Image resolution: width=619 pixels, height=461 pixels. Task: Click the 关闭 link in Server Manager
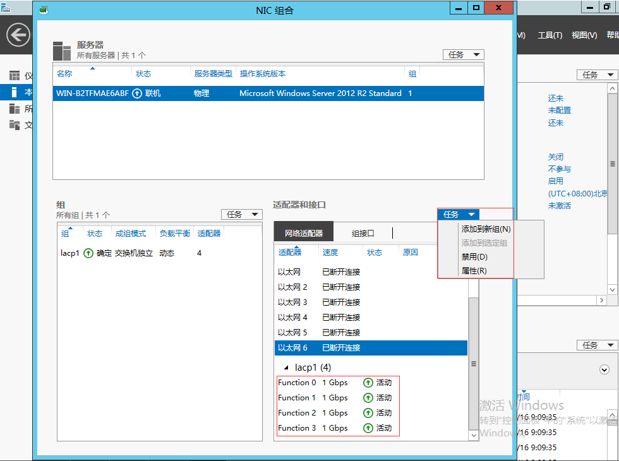555,157
